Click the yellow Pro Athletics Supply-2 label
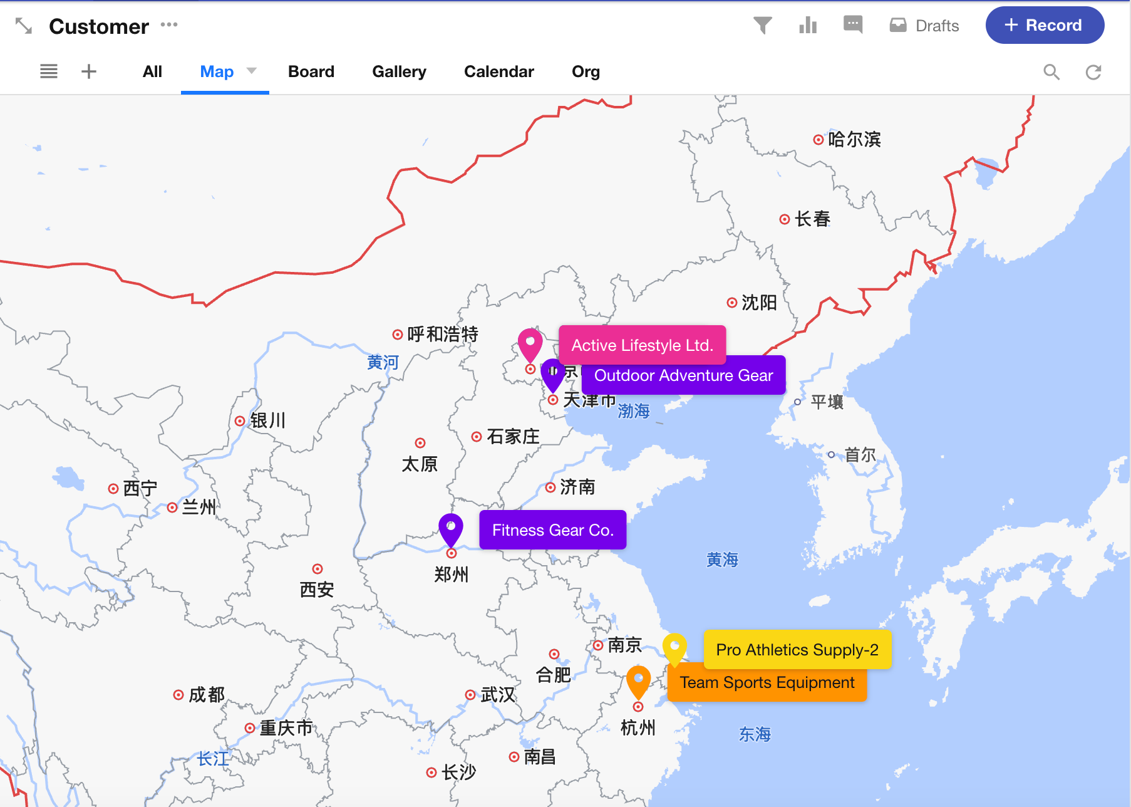 pos(797,650)
